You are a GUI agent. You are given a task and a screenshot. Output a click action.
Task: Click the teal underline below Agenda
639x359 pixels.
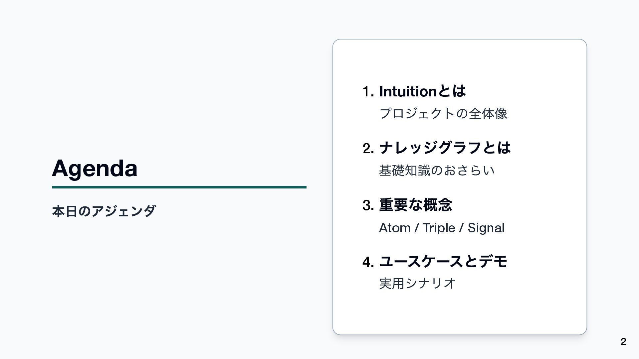pos(179,187)
